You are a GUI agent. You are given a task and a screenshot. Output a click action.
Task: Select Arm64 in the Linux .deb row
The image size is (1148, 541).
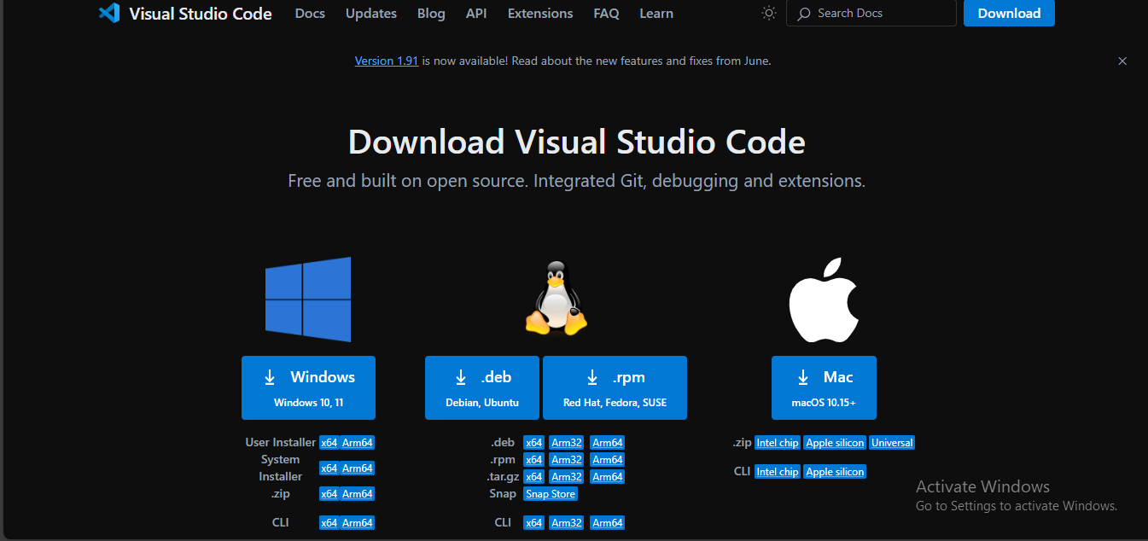(x=608, y=443)
